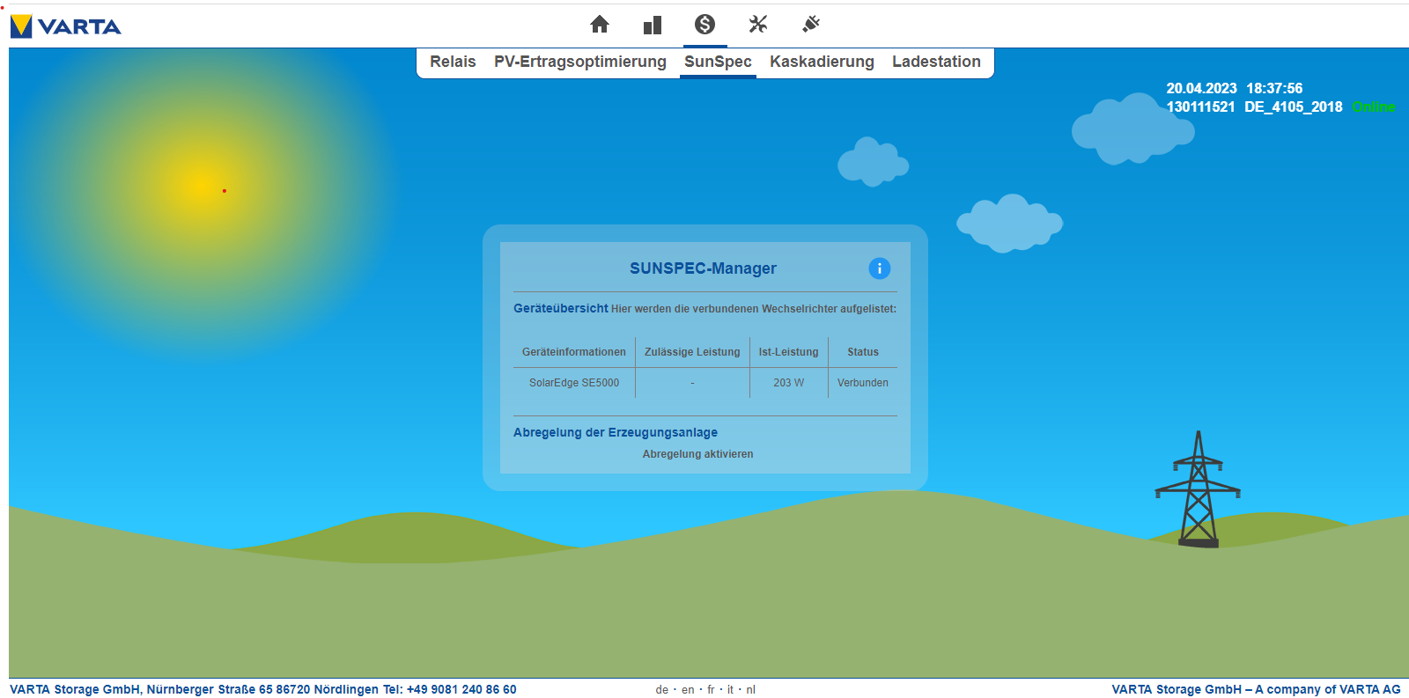The image size is (1409, 698).
Task: Open the Kaskadierung tab
Action: click(822, 62)
